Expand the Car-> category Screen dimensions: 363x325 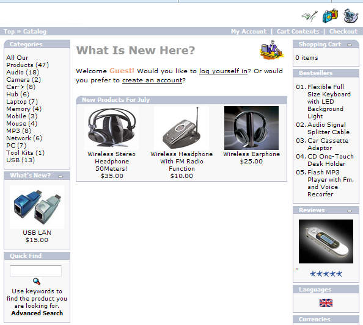pos(21,87)
